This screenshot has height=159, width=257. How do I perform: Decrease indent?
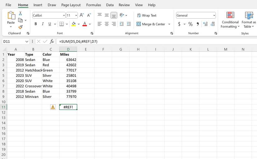pos(121,24)
